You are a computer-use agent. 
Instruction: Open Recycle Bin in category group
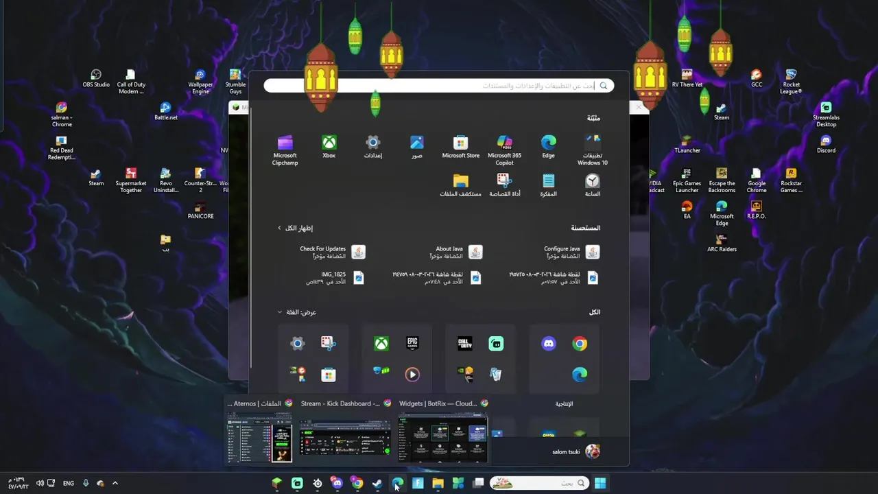click(x=496, y=374)
